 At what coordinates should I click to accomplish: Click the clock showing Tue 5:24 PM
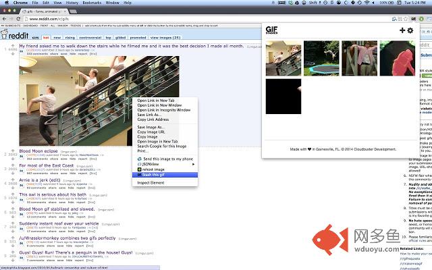tap(415, 3)
